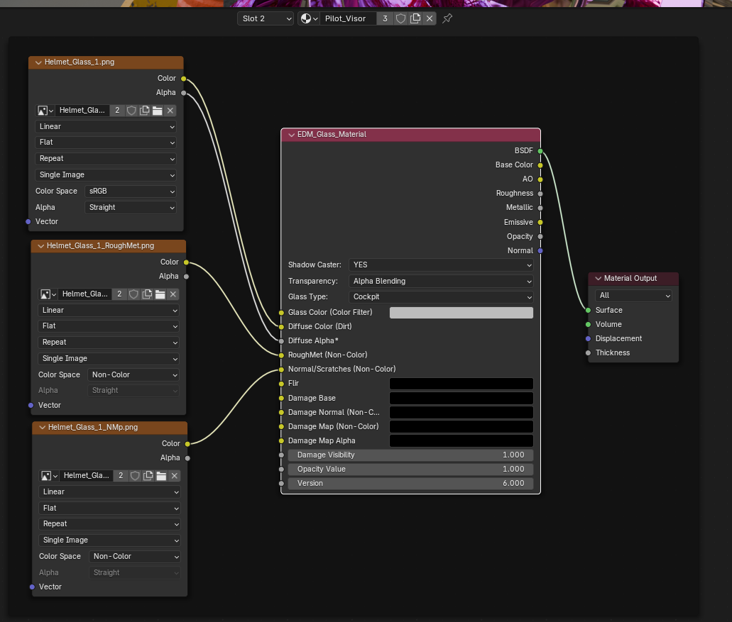Open Repeat extension dropdown in Helmet_Glass_1.png node
Viewport: 732px width, 622px height.
[106, 159]
